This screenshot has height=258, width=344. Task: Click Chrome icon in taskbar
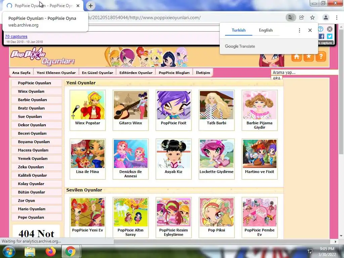[71, 251]
